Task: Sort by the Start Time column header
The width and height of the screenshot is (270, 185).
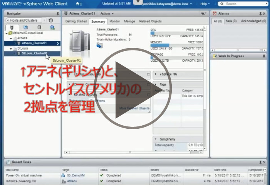Action: coord(220,170)
